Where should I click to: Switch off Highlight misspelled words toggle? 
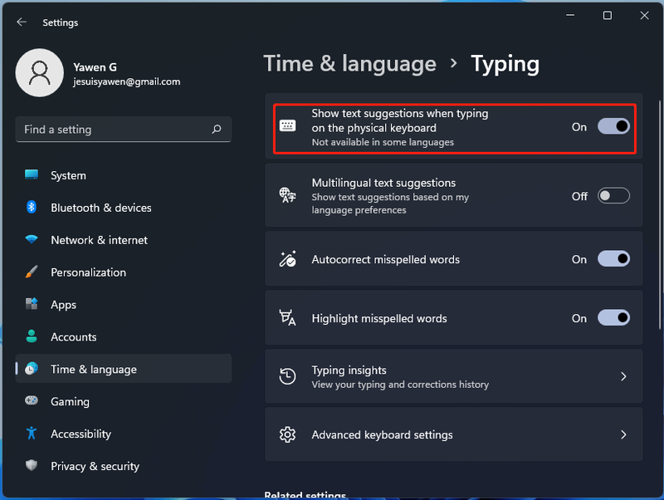[613, 318]
